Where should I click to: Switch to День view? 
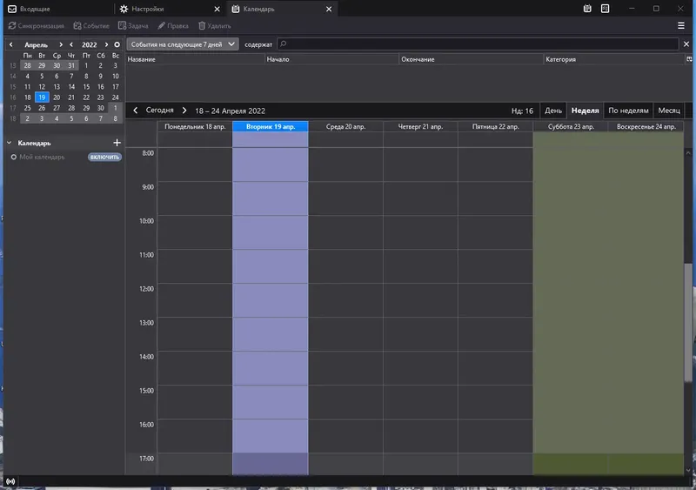pyautogui.click(x=553, y=111)
